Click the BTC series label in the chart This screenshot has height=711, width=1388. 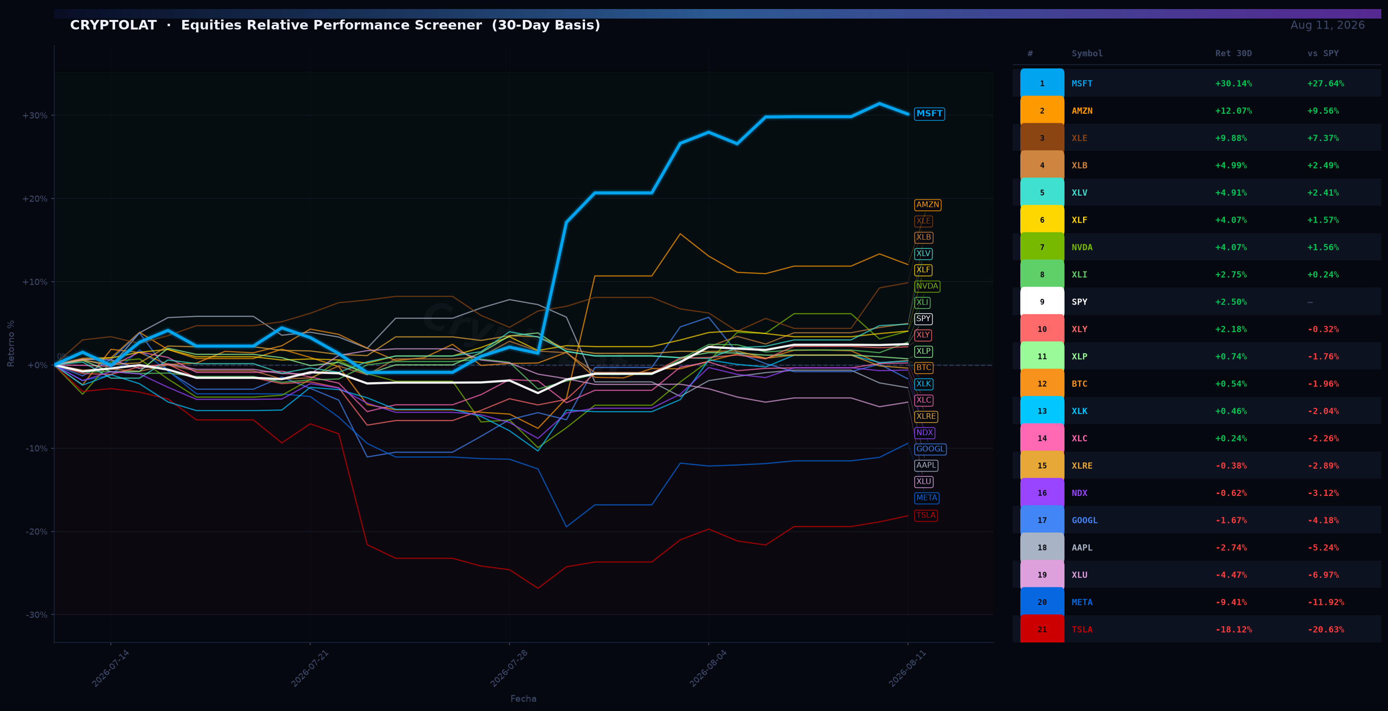click(924, 367)
